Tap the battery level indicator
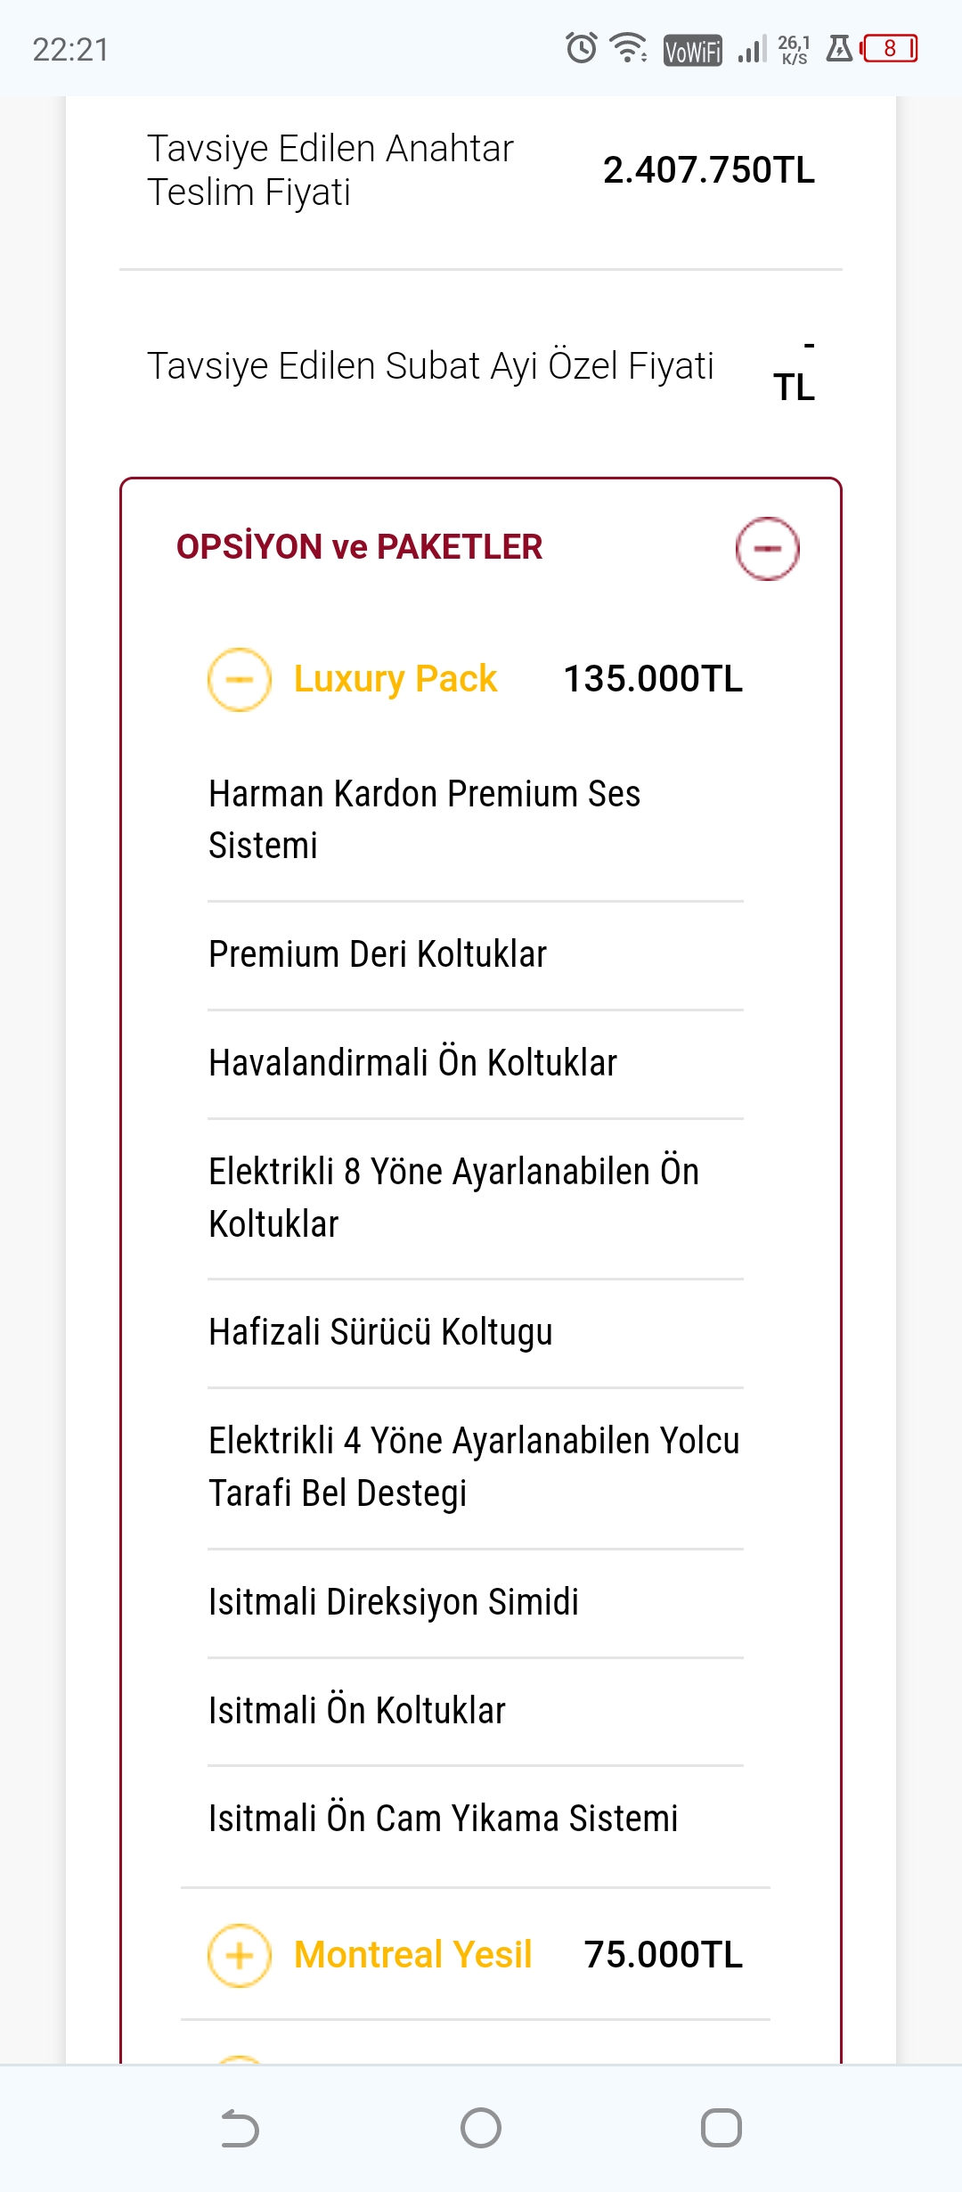 (889, 48)
